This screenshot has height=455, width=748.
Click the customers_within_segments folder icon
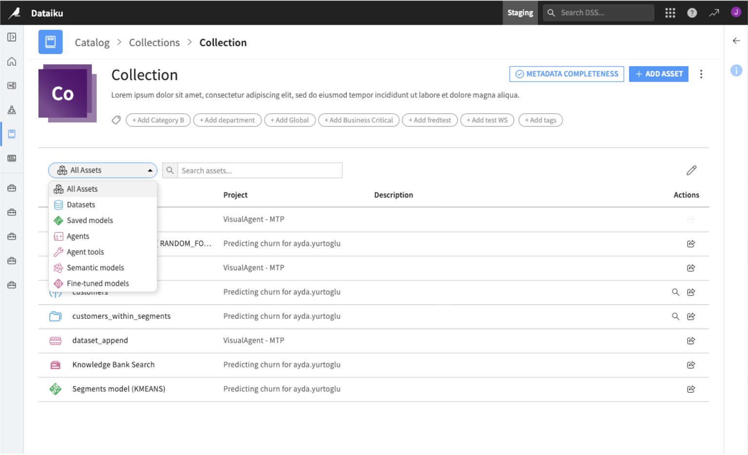pos(56,316)
